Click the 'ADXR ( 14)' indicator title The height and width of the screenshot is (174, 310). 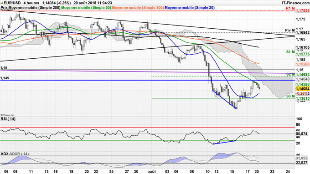pos(19,154)
